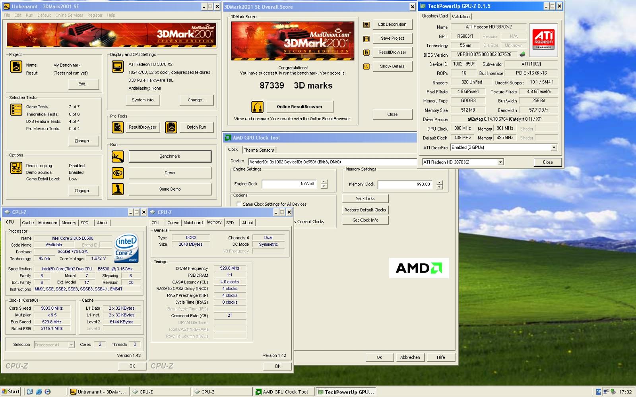This screenshot has width=636, height=397.
Task: Click the Save Project button
Action: [x=392, y=39]
